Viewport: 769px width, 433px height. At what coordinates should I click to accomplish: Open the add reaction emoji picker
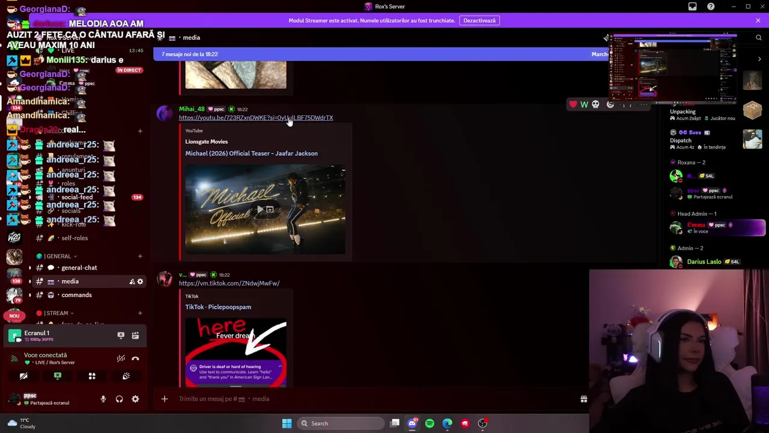point(610,105)
